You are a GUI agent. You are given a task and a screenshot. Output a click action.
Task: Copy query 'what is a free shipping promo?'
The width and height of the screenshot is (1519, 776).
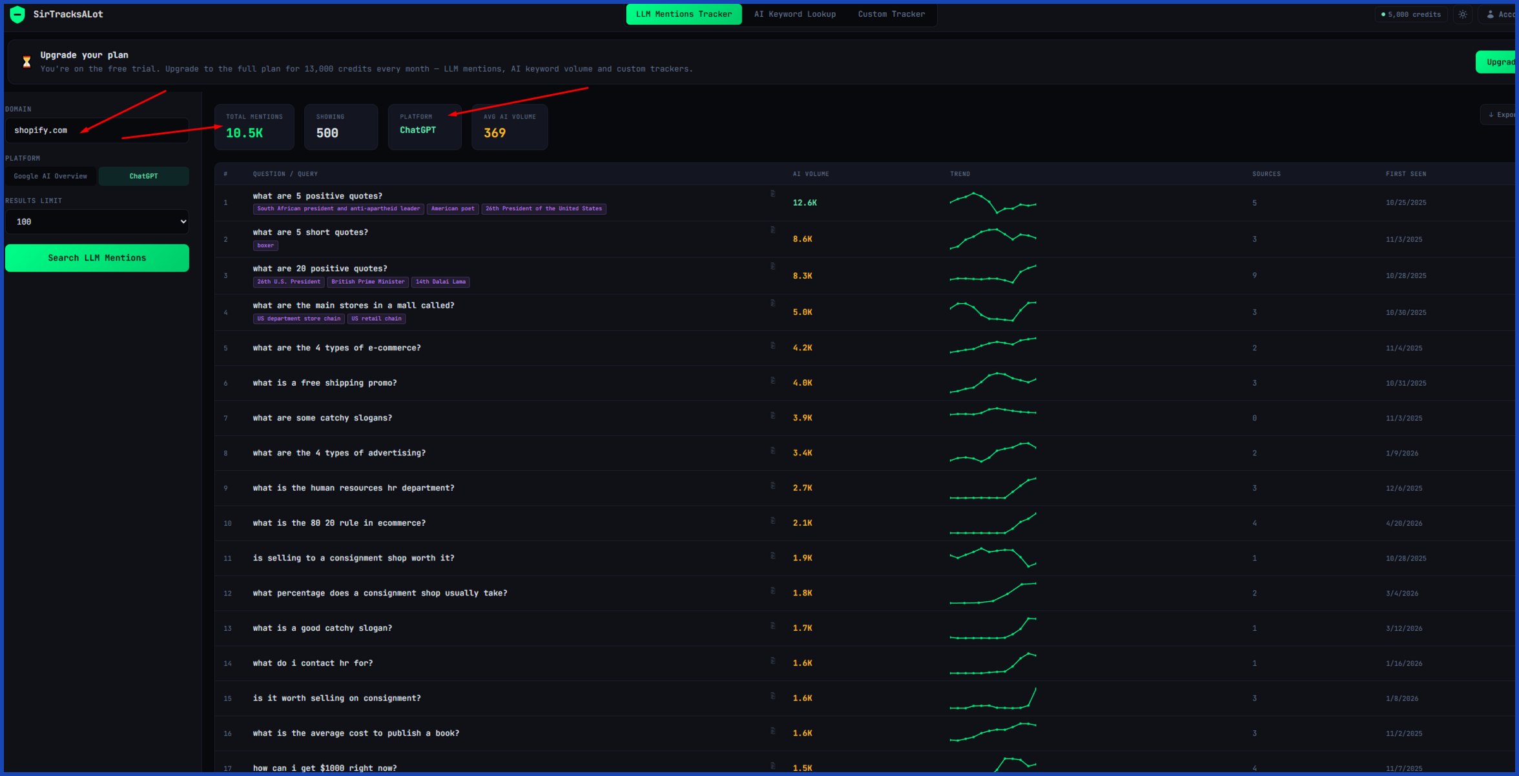[x=772, y=380]
